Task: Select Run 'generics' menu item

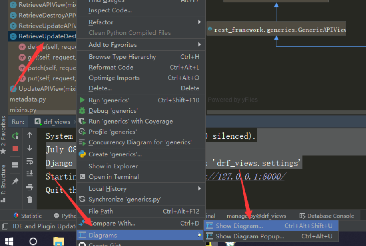Action: pos(141,100)
